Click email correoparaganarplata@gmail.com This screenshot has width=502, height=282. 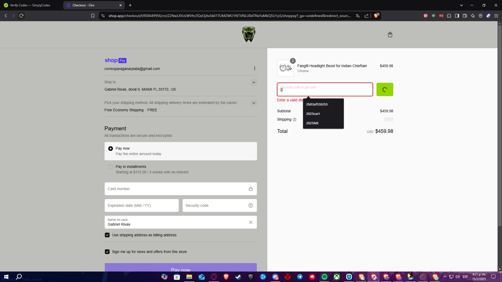point(132,69)
